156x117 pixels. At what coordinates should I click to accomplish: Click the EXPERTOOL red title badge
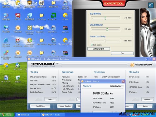tap(114, 3)
